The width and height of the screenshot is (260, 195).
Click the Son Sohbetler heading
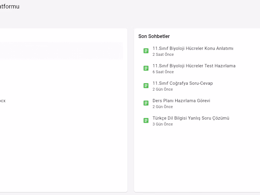[154, 36]
